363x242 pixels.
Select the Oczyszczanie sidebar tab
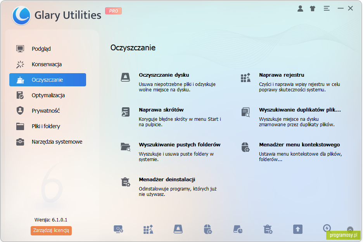pyautogui.click(x=48, y=80)
